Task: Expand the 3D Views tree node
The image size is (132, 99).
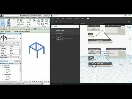Action: pos(3,79)
